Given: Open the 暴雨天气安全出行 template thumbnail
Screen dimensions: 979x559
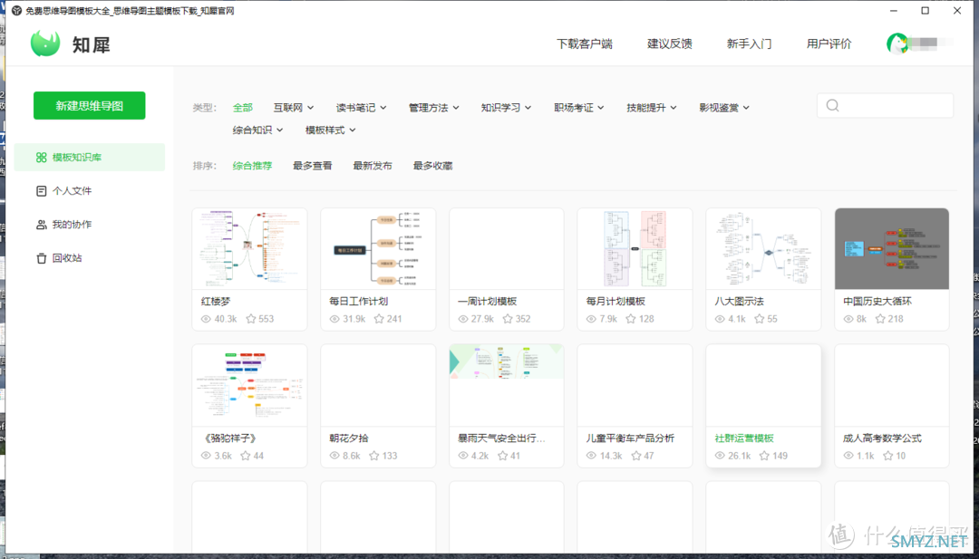Looking at the screenshot, I should (x=507, y=386).
